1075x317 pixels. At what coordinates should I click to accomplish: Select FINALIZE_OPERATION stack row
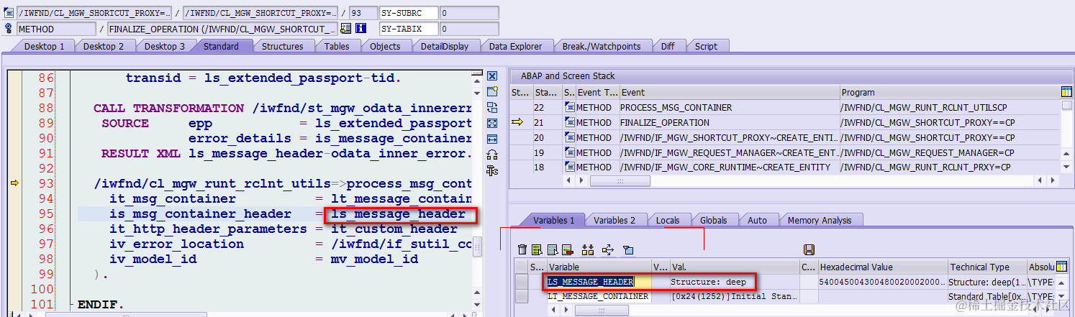click(786, 122)
